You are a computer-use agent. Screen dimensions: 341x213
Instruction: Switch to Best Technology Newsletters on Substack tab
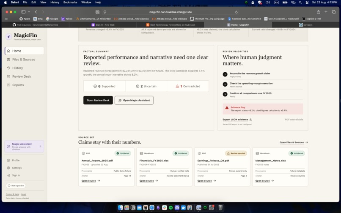point(170,25)
